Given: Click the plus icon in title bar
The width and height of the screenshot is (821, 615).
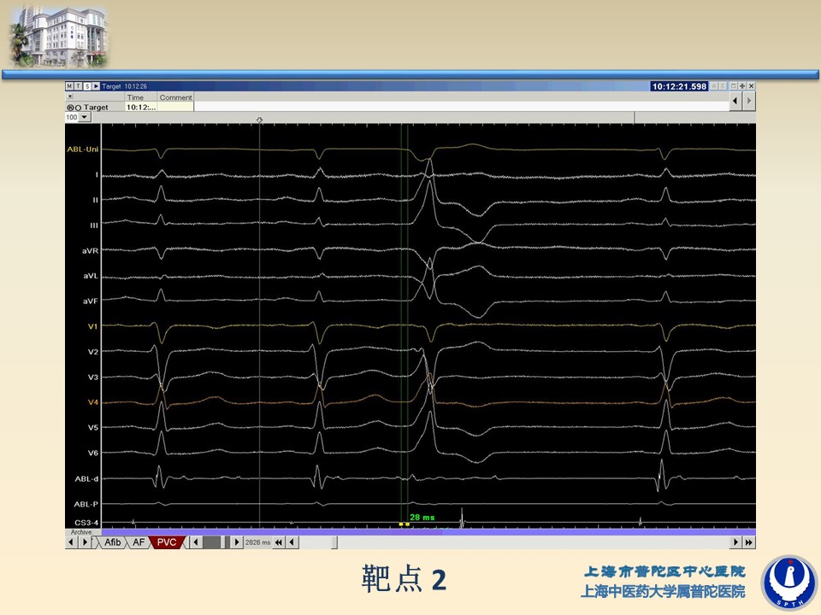Looking at the screenshot, I should [x=742, y=86].
